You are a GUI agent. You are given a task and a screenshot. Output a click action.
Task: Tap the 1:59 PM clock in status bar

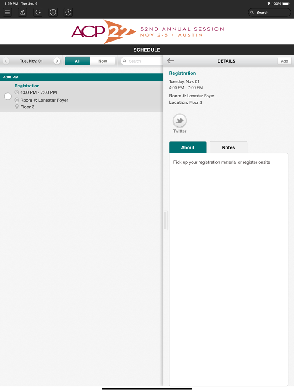tap(11, 3)
